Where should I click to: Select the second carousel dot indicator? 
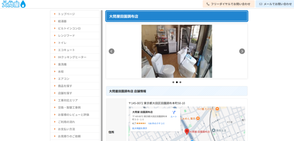(x=177, y=82)
